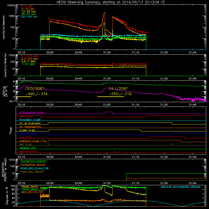
Task: Click the REAR_DEC_WEIGHT legend label
Action: click(32, 172)
